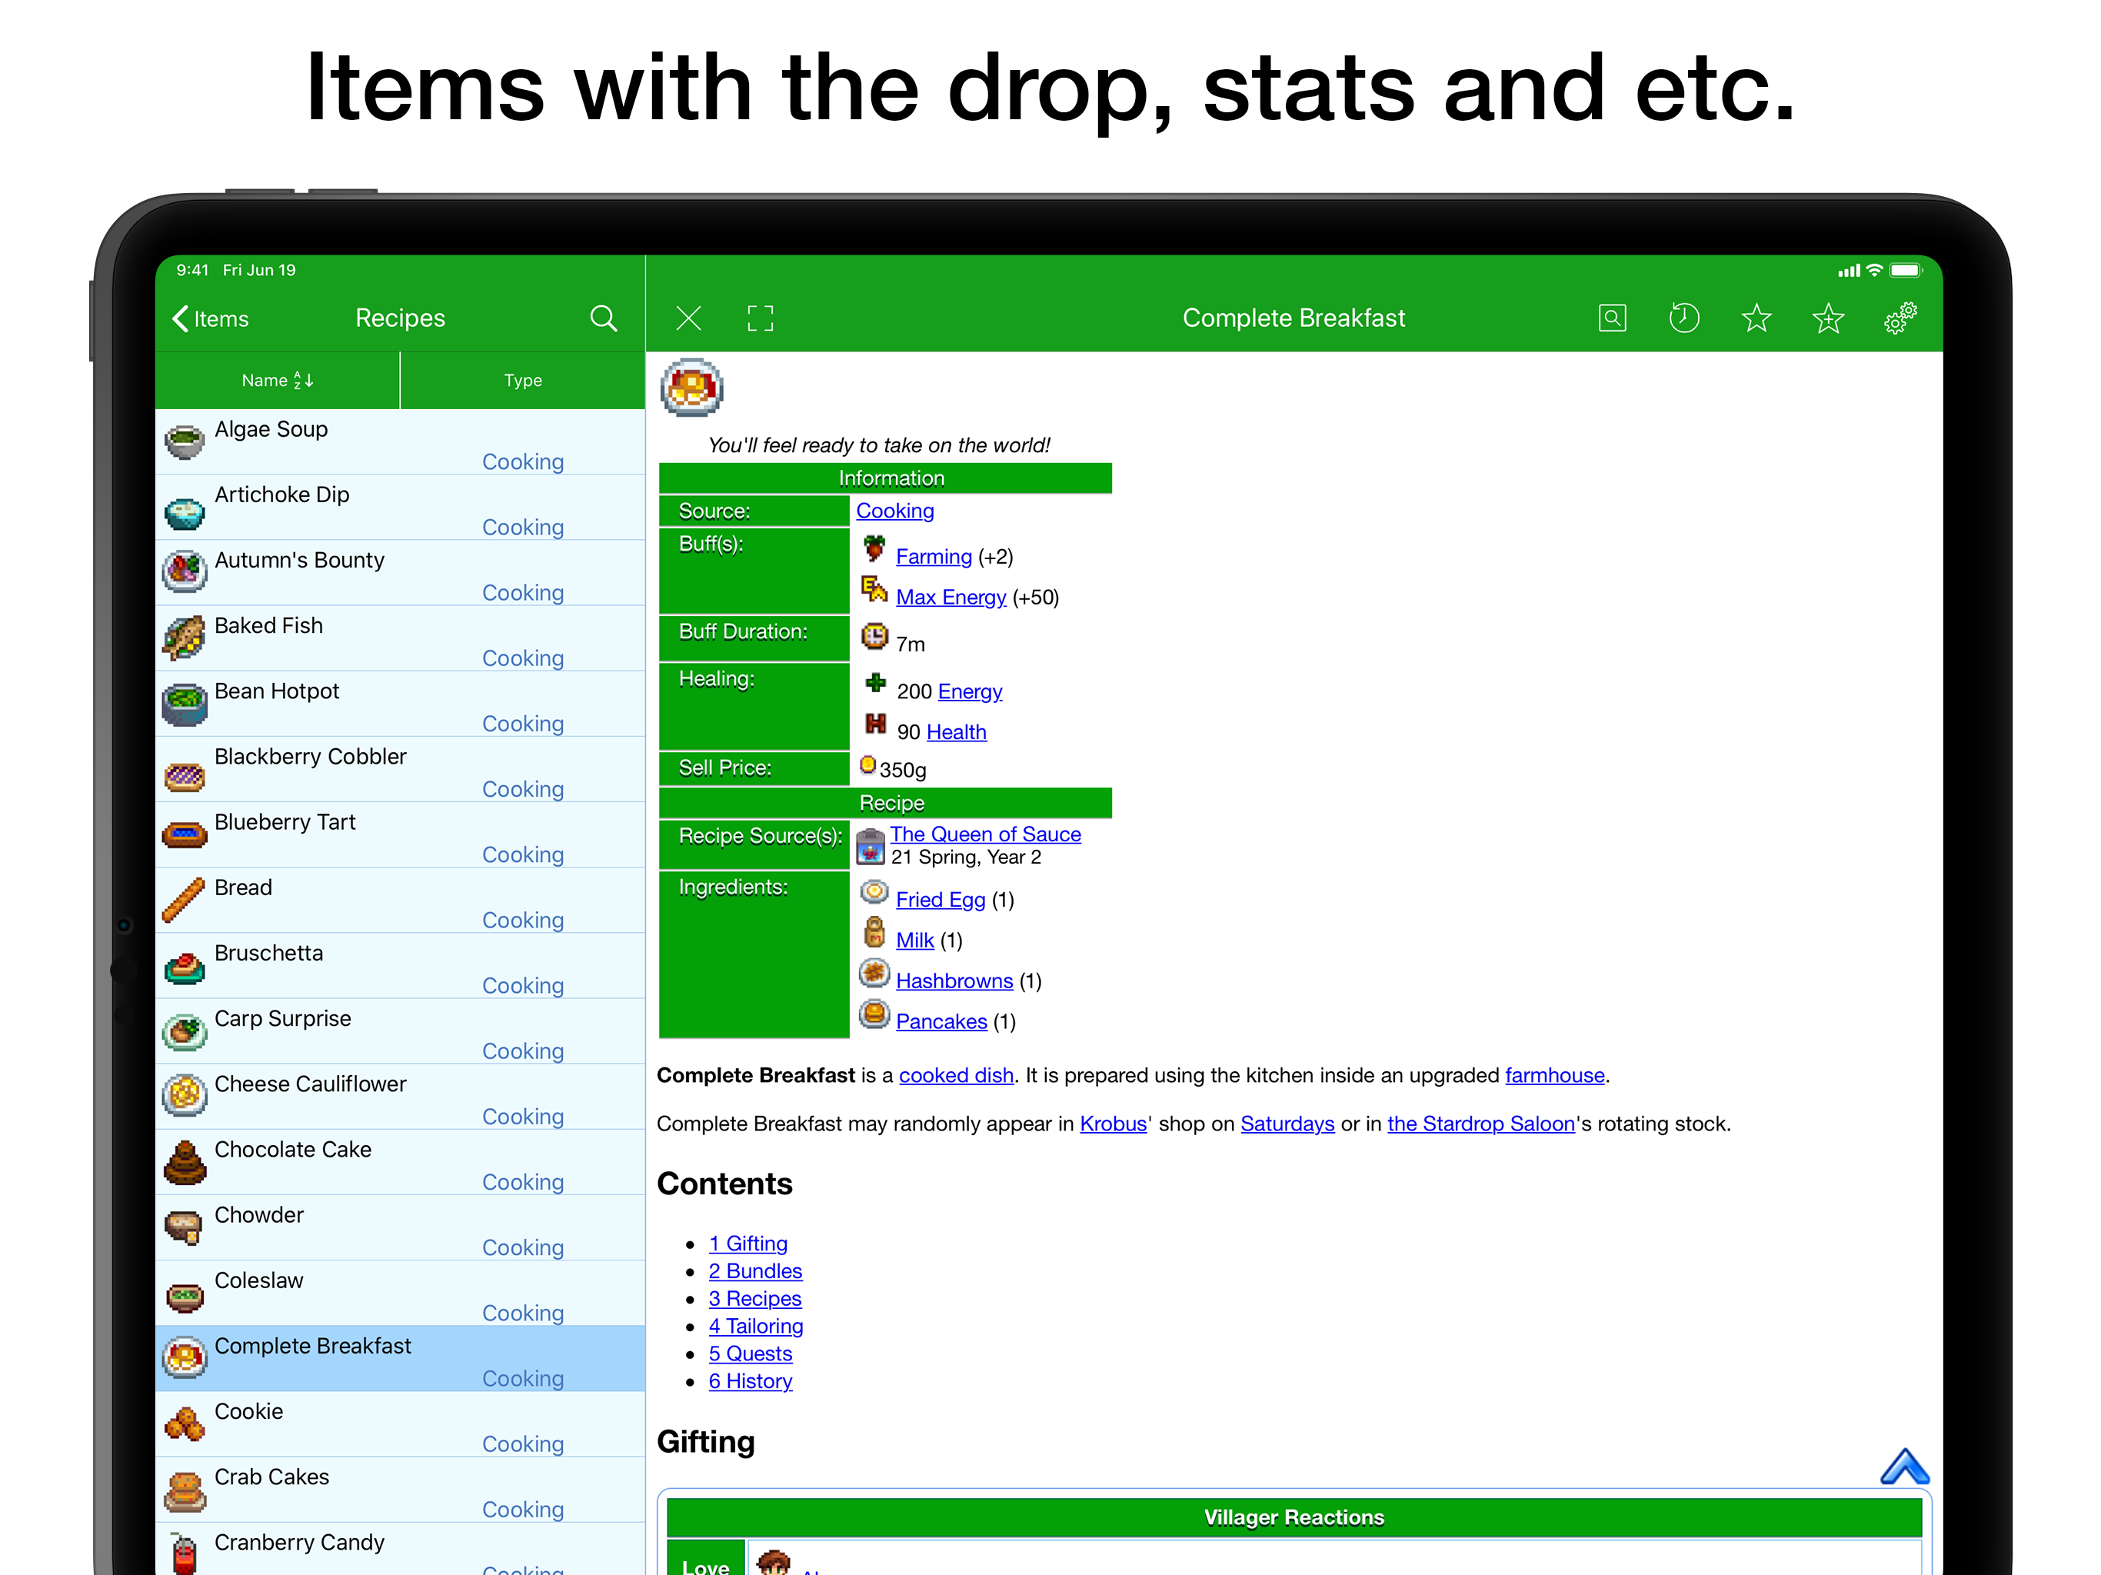Open the browsing history clock icon
Screen dimensions: 2101x1575
(x=1683, y=318)
